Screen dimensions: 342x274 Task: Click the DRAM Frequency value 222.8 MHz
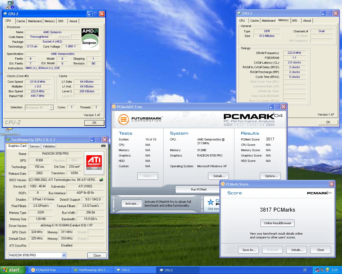[x=294, y=53]
